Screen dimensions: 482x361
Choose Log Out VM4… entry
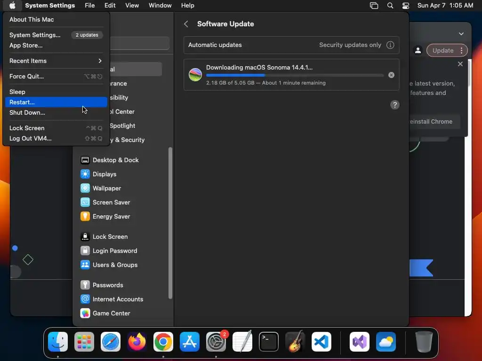coord(56,139)
